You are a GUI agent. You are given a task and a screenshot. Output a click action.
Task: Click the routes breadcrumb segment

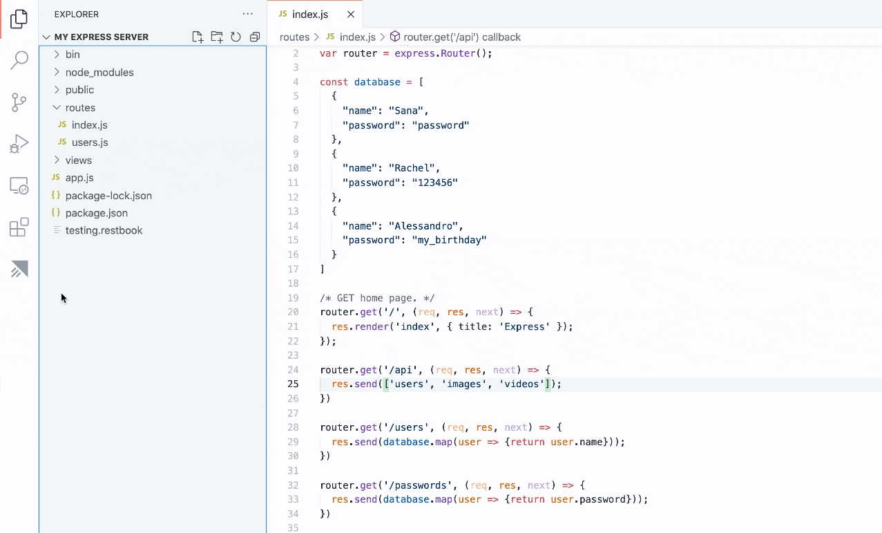point(294,37)
